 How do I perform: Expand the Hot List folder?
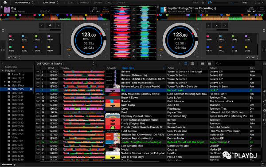coord(5,82)
